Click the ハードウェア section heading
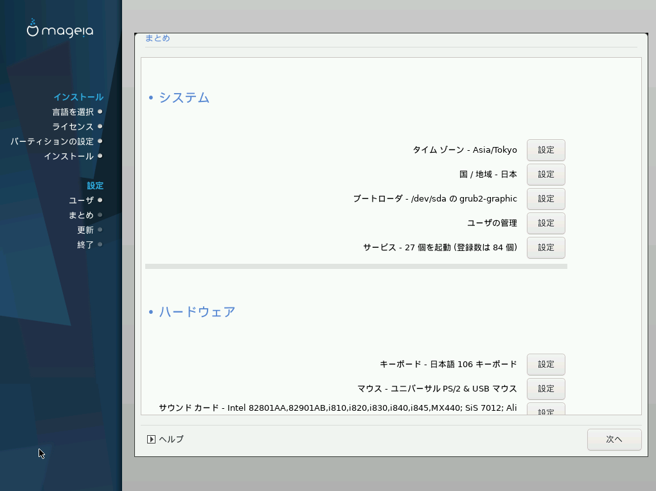This screenshot has height=491, width=656. 197,312
